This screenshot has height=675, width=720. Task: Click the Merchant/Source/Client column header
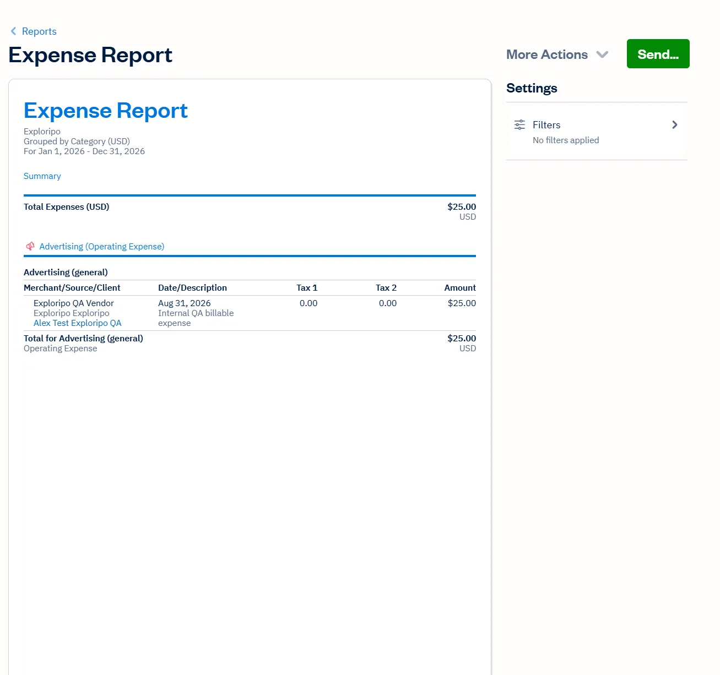click(72, 288)
